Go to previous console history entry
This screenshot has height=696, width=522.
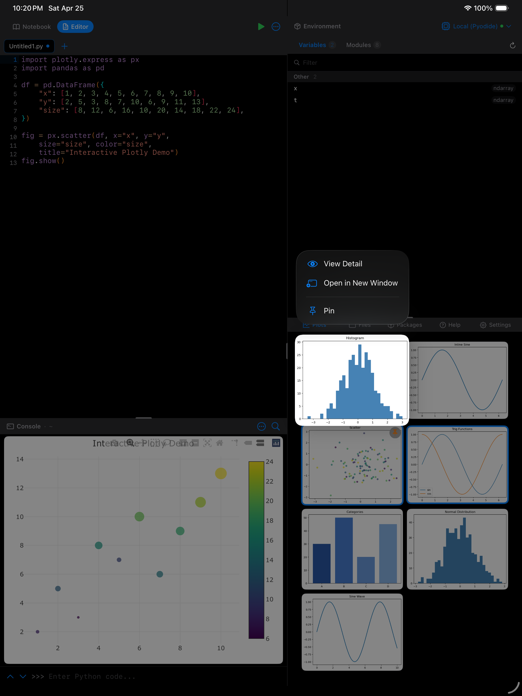click(x=10, y=676)
